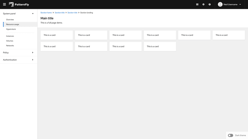Select the first card in the grid
Image resolution: width=248 pixels, height=139 pixels.
click(56, 35)
